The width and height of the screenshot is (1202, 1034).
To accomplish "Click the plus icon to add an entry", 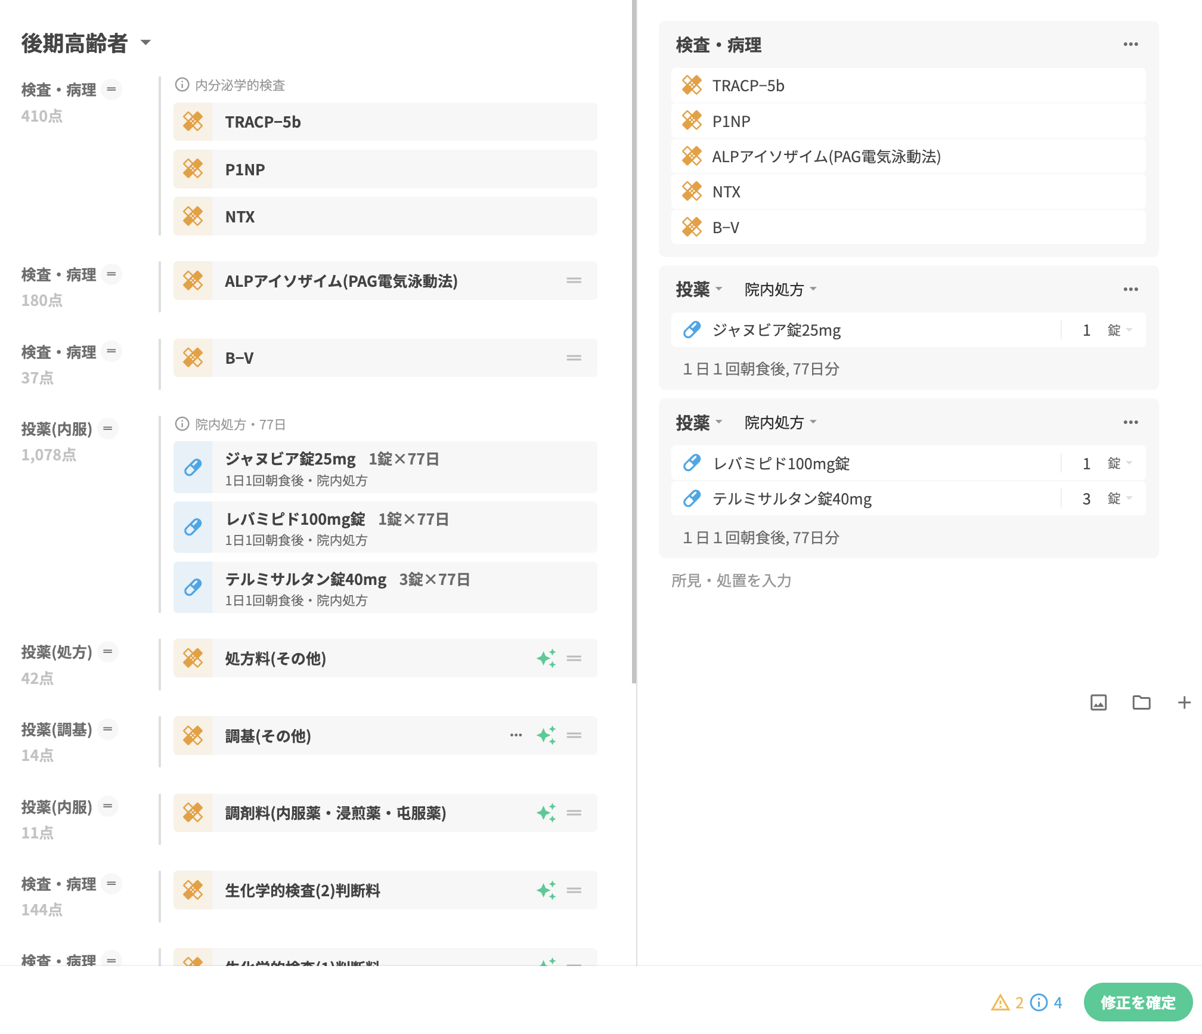I will 1184,702.
